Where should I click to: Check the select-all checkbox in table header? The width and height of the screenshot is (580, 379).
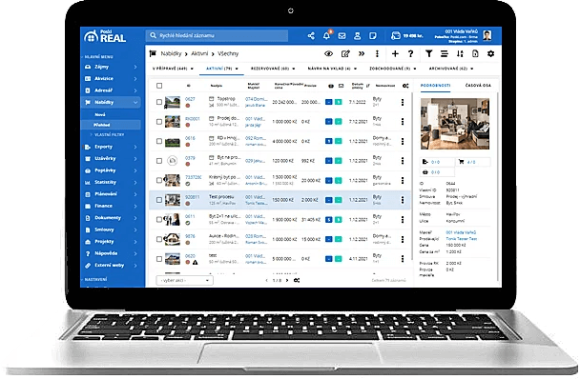point(159,86)
